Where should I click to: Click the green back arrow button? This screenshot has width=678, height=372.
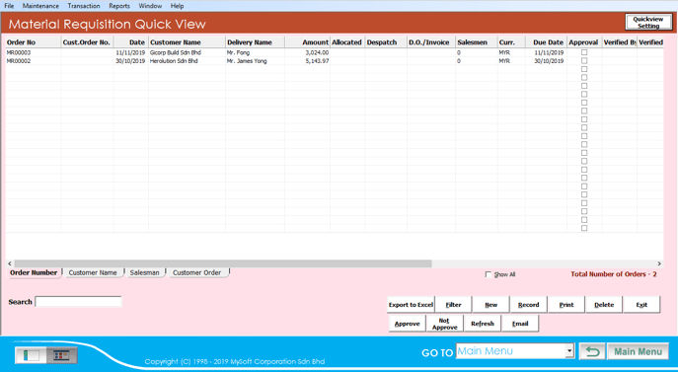592,351
